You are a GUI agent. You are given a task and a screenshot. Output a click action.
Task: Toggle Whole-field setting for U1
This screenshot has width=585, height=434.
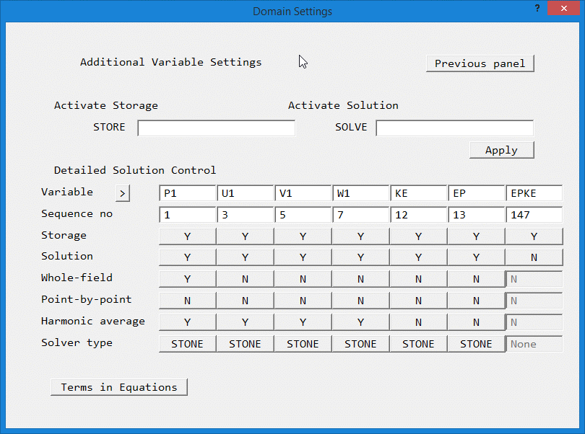[x=245, y=279]
